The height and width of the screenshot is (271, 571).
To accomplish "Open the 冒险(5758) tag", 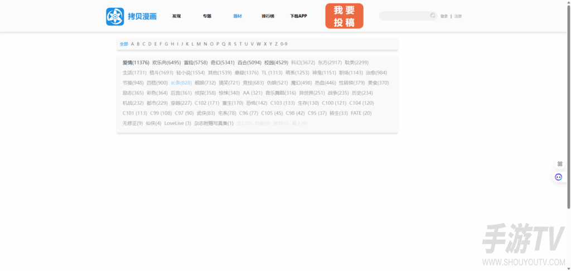I will 196,62.
